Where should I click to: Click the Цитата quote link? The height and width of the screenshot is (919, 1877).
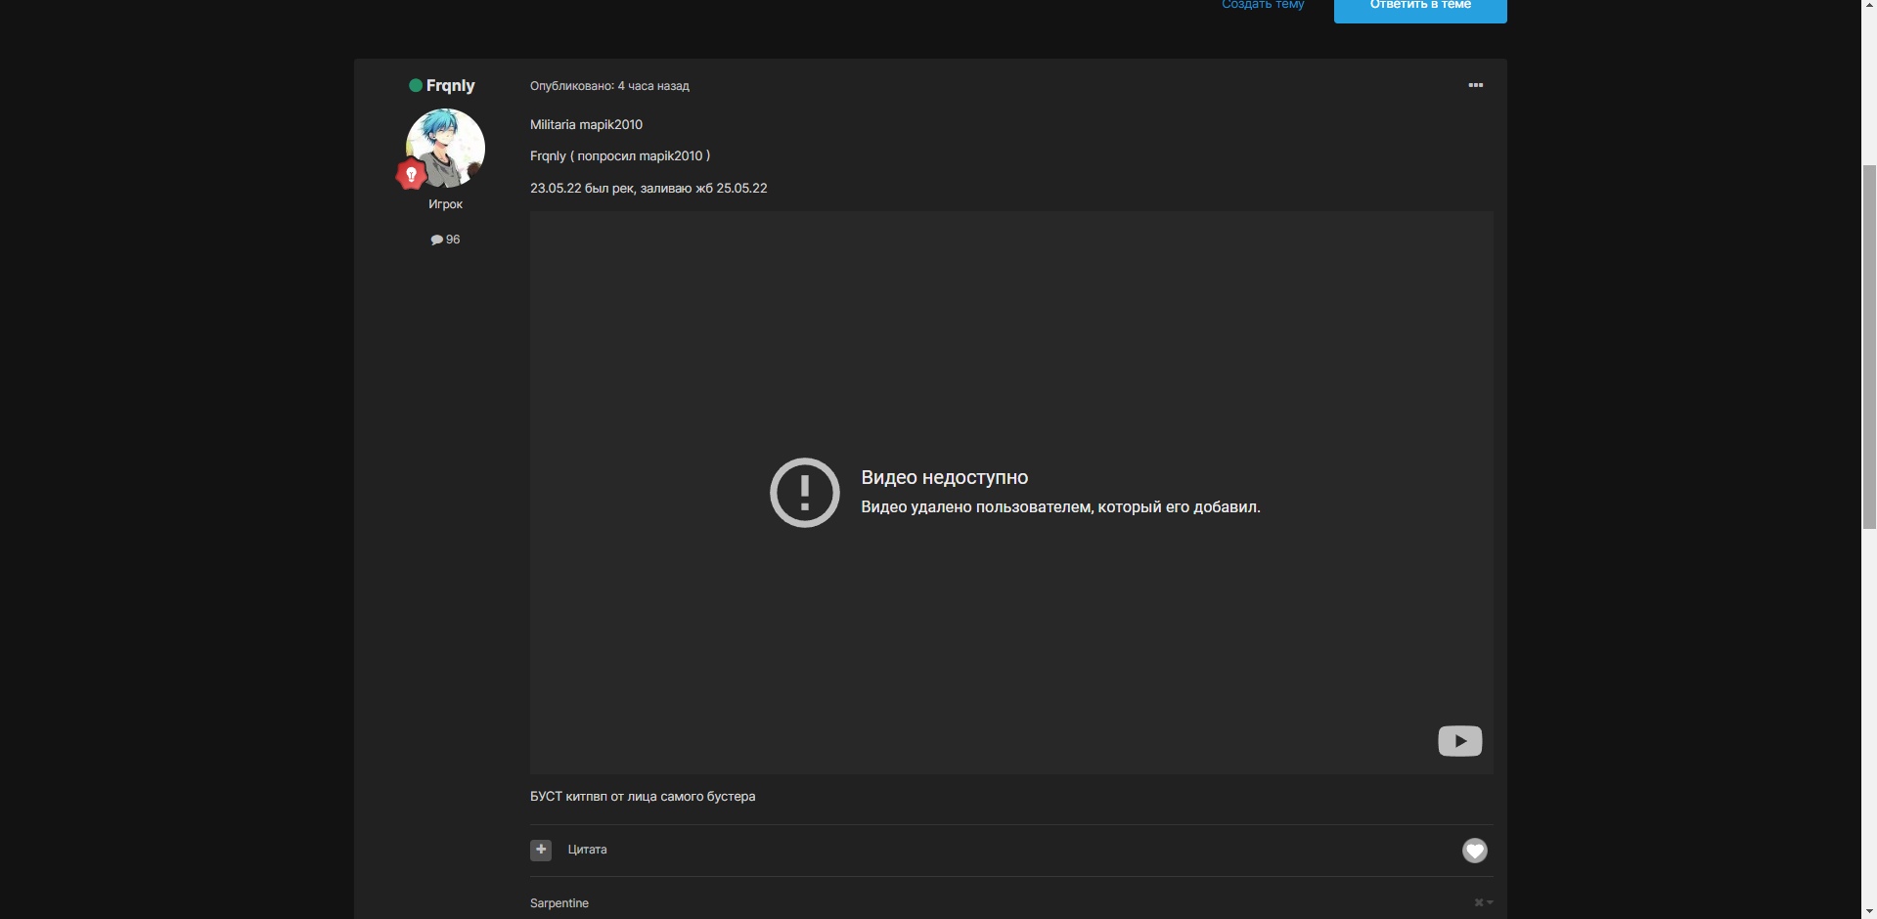(x=587, y=850)
